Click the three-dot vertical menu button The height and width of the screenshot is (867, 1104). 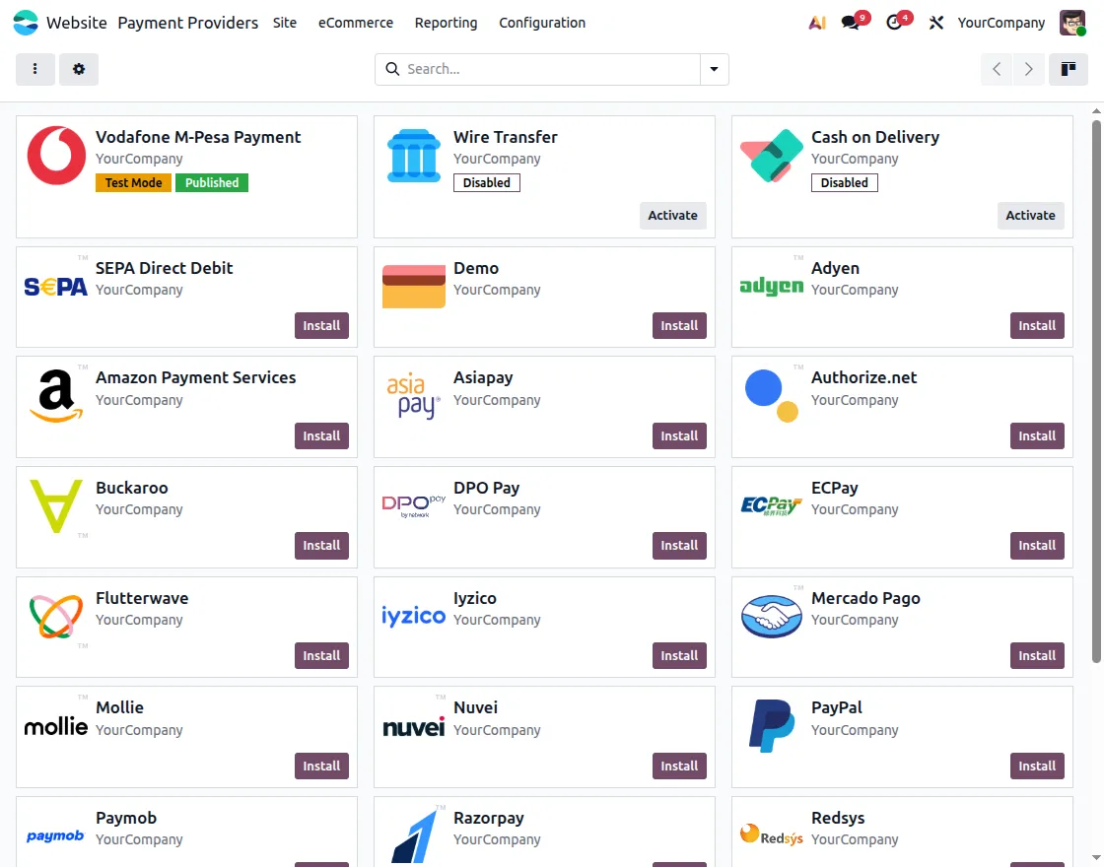[35, 69]
